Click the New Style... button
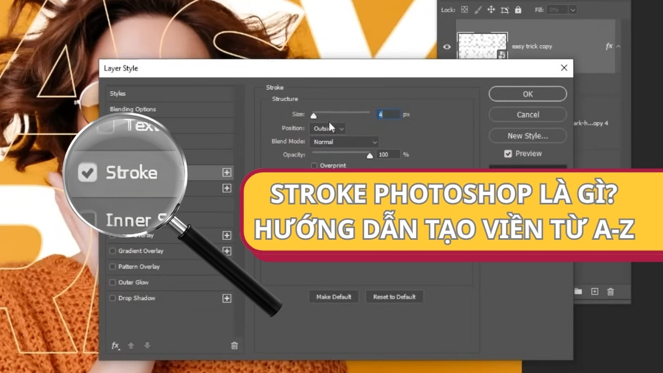Viewport: 663px width, 373px height. 528,135
